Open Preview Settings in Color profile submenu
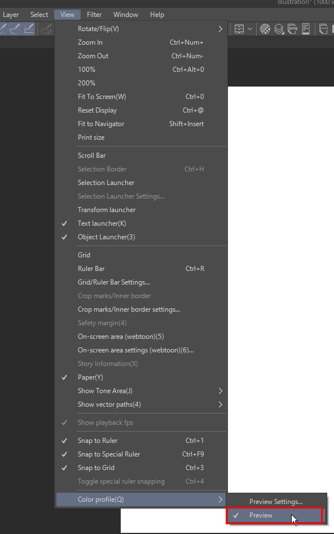Image resolution: width=334 pixels, height=534 pixels. pyautogui.click(x=276, y=502)
